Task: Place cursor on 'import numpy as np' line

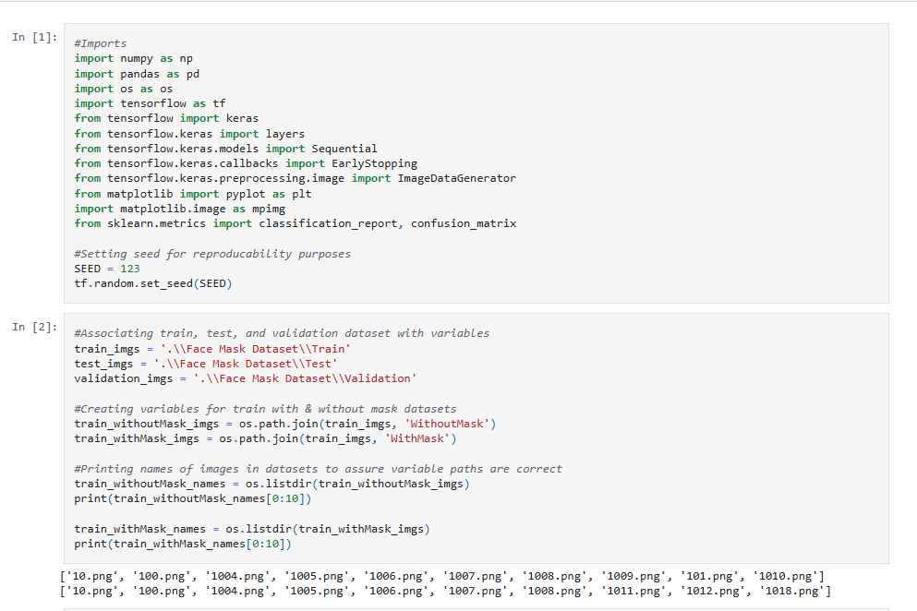Action: 134,58
